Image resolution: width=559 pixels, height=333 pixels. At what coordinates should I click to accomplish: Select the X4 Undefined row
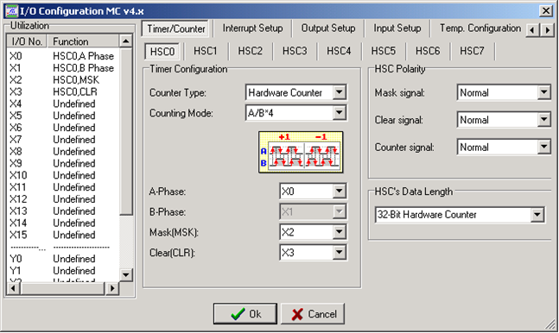point(63,104)
